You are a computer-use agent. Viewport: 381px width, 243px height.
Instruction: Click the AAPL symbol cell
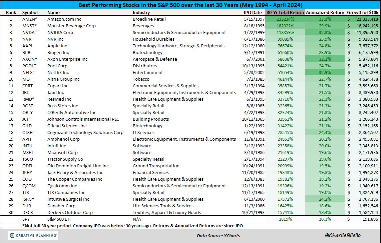tap(28, 46)
